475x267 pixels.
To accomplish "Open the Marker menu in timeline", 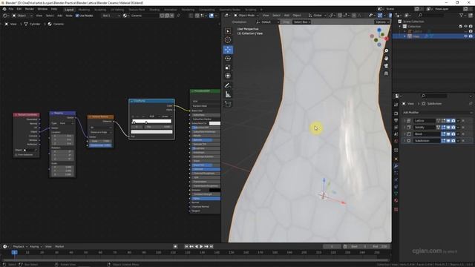I will tap(59, 246).
